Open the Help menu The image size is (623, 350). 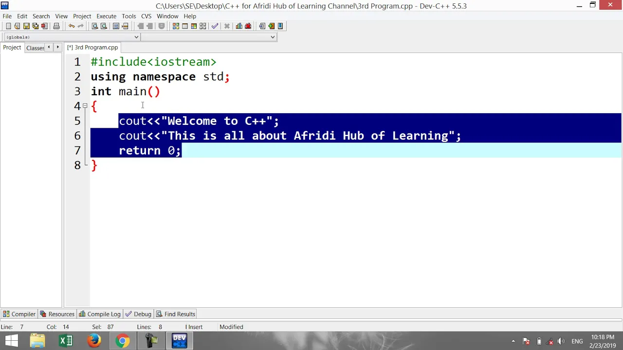(190, 16)
